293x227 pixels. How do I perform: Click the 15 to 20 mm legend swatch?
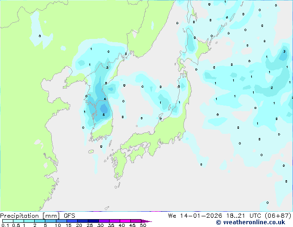coord(72,221)
